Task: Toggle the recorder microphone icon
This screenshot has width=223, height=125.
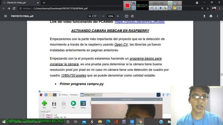Action: 156,8
